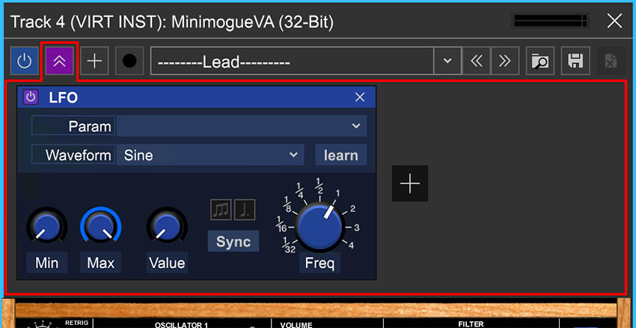Click the delete preset file icon

(x=611, y=61)
